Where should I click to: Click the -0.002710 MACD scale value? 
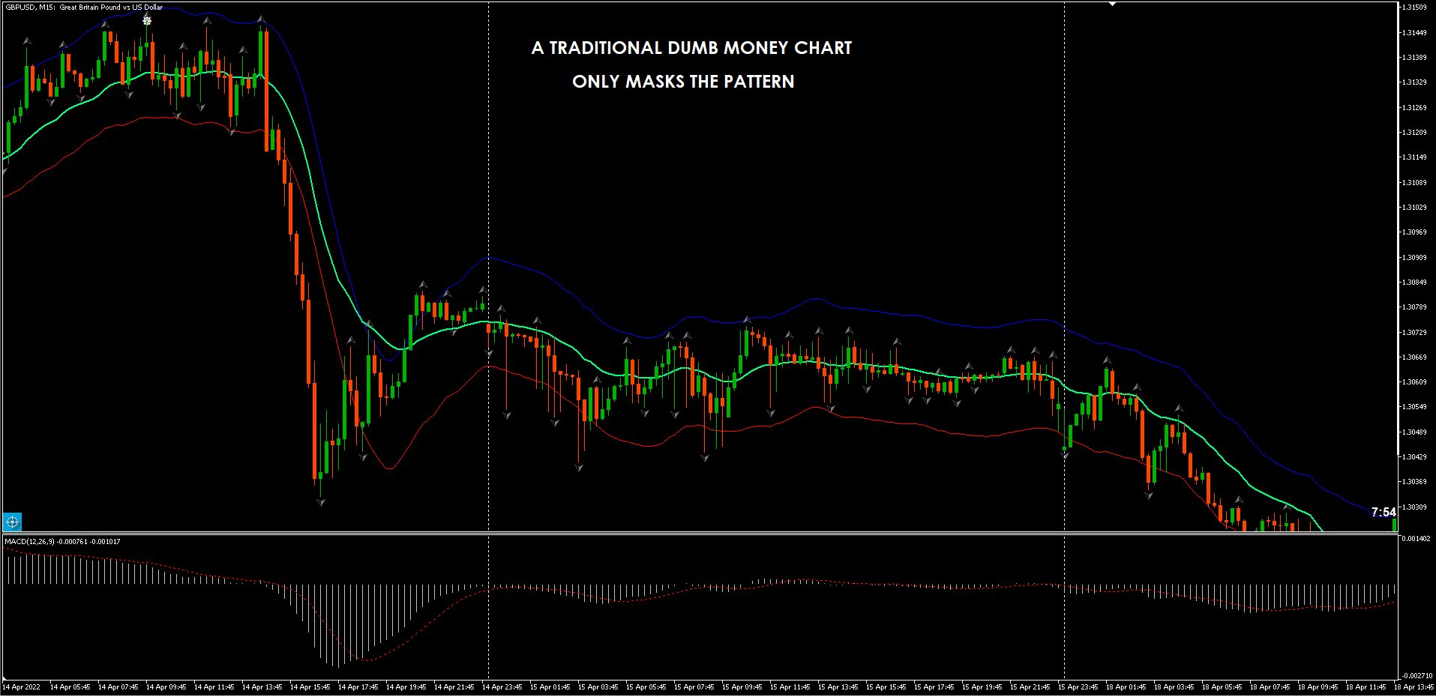point(1417,676)
